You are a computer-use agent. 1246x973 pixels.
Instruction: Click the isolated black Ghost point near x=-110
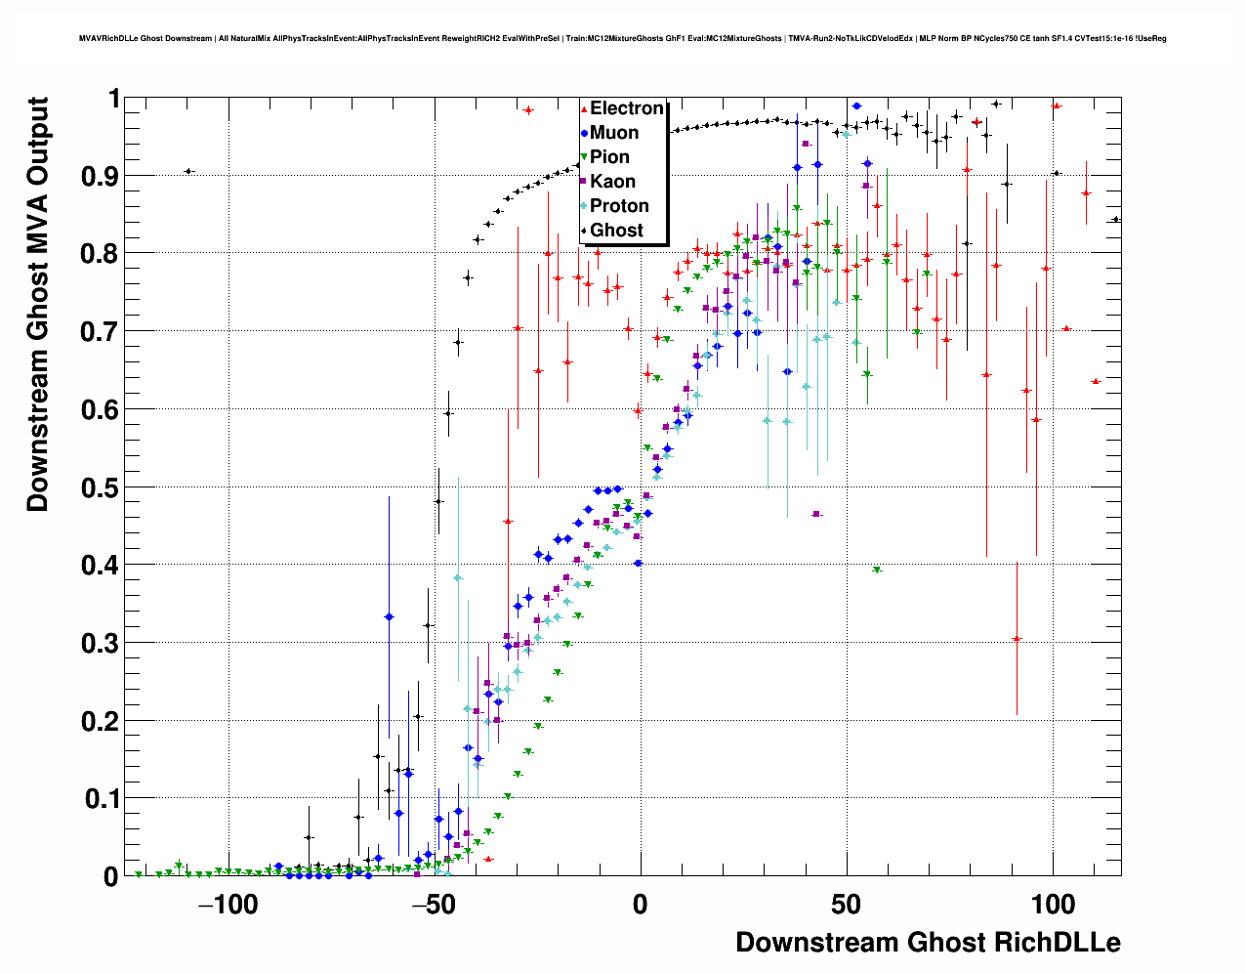[x=188, y=171]
